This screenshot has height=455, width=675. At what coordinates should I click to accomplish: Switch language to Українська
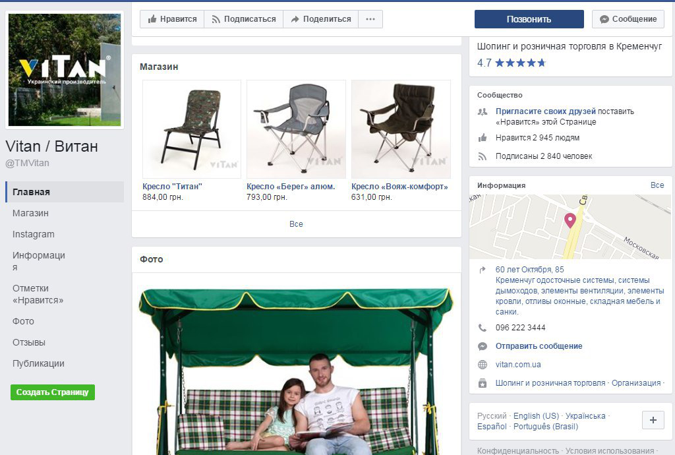(585, 416)
